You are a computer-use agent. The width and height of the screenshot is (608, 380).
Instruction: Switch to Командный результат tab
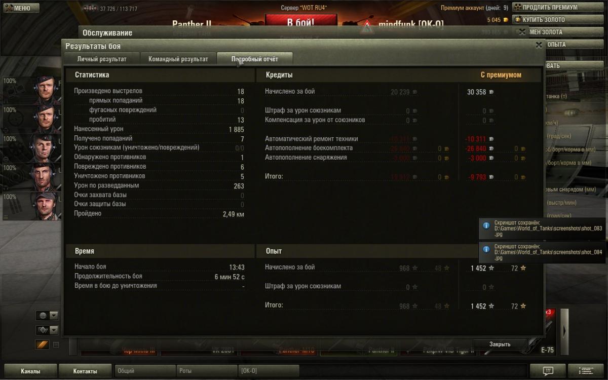pyautogui.click(x=178, y=59)
